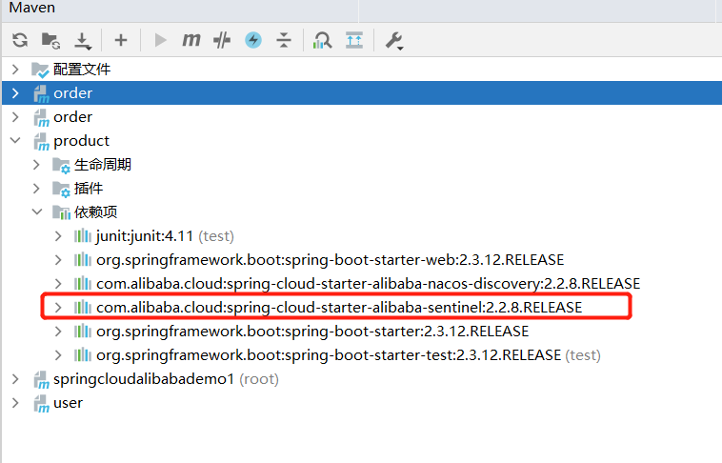Click the Run Maven Build play icon
722x463 pixels.
[x=160, y=40]
